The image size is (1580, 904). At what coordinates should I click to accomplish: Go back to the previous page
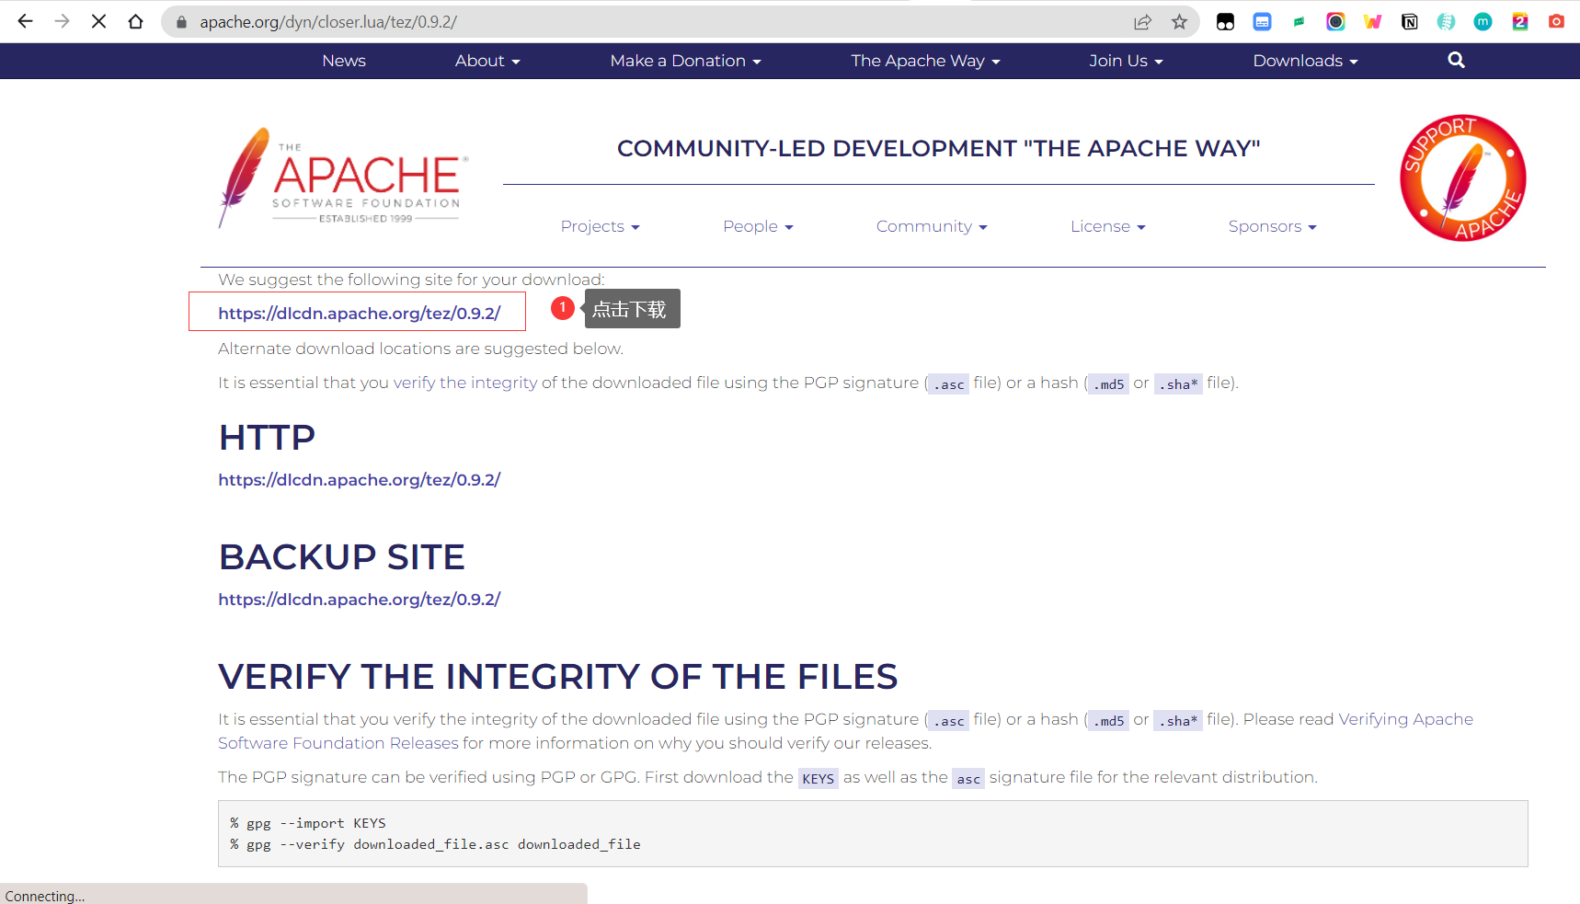pyautogui.click(x=25, y=21)
